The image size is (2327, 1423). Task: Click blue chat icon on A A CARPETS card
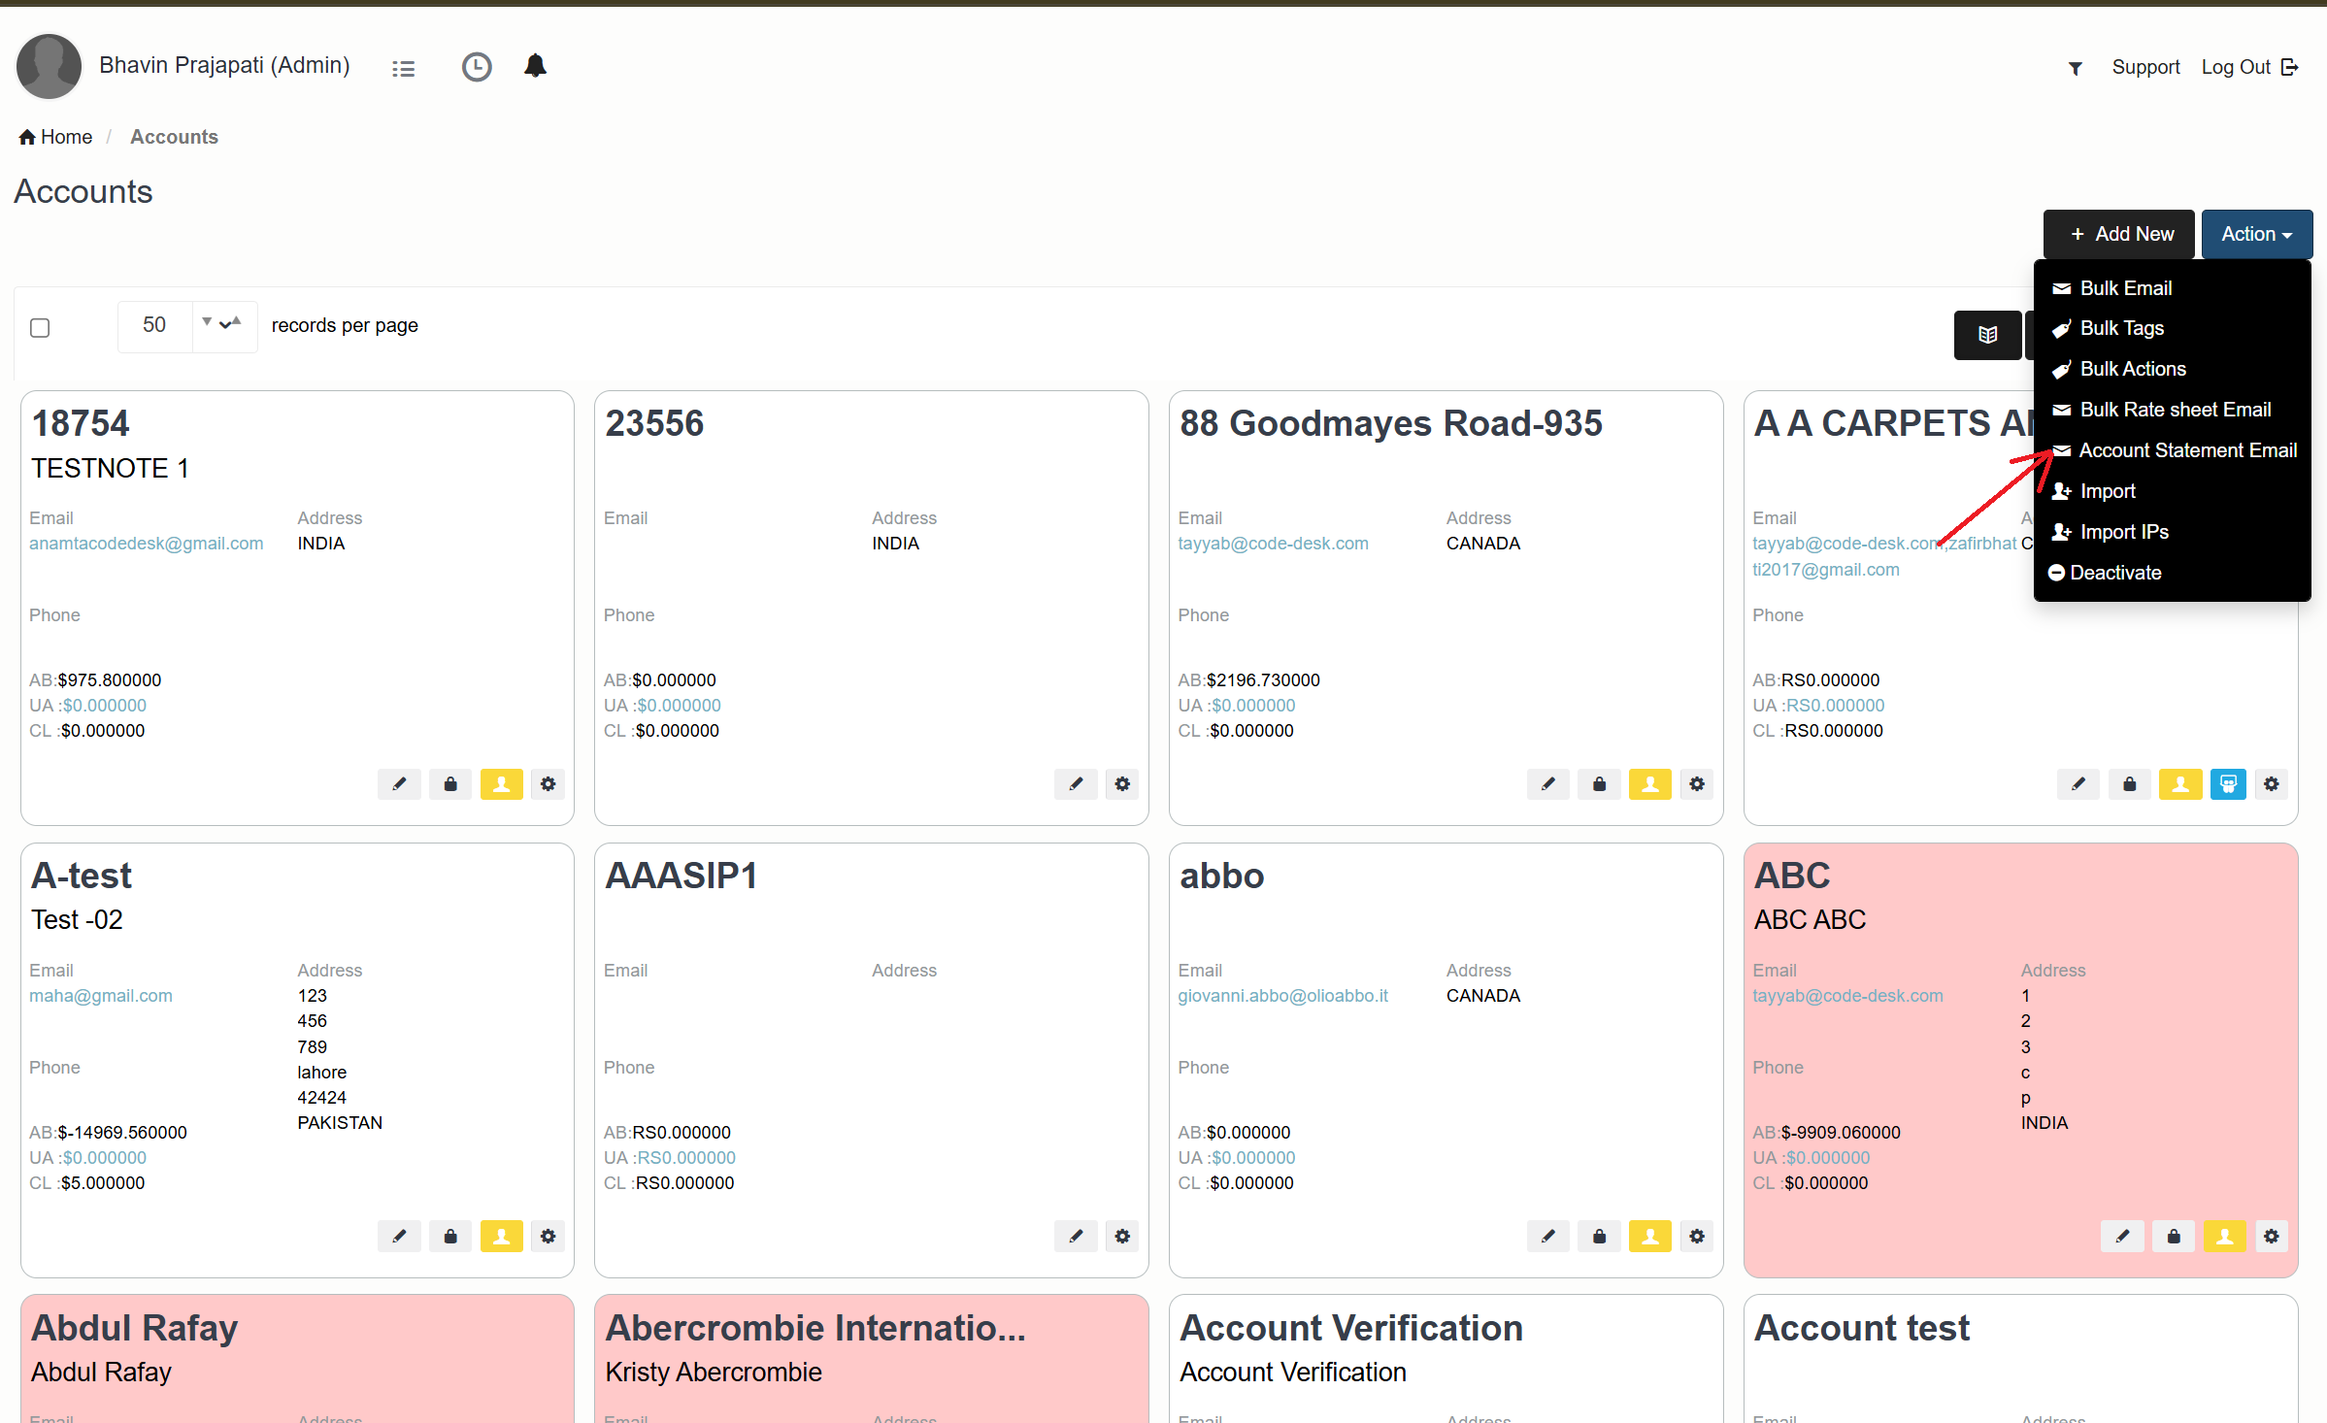coord(2228,784)
